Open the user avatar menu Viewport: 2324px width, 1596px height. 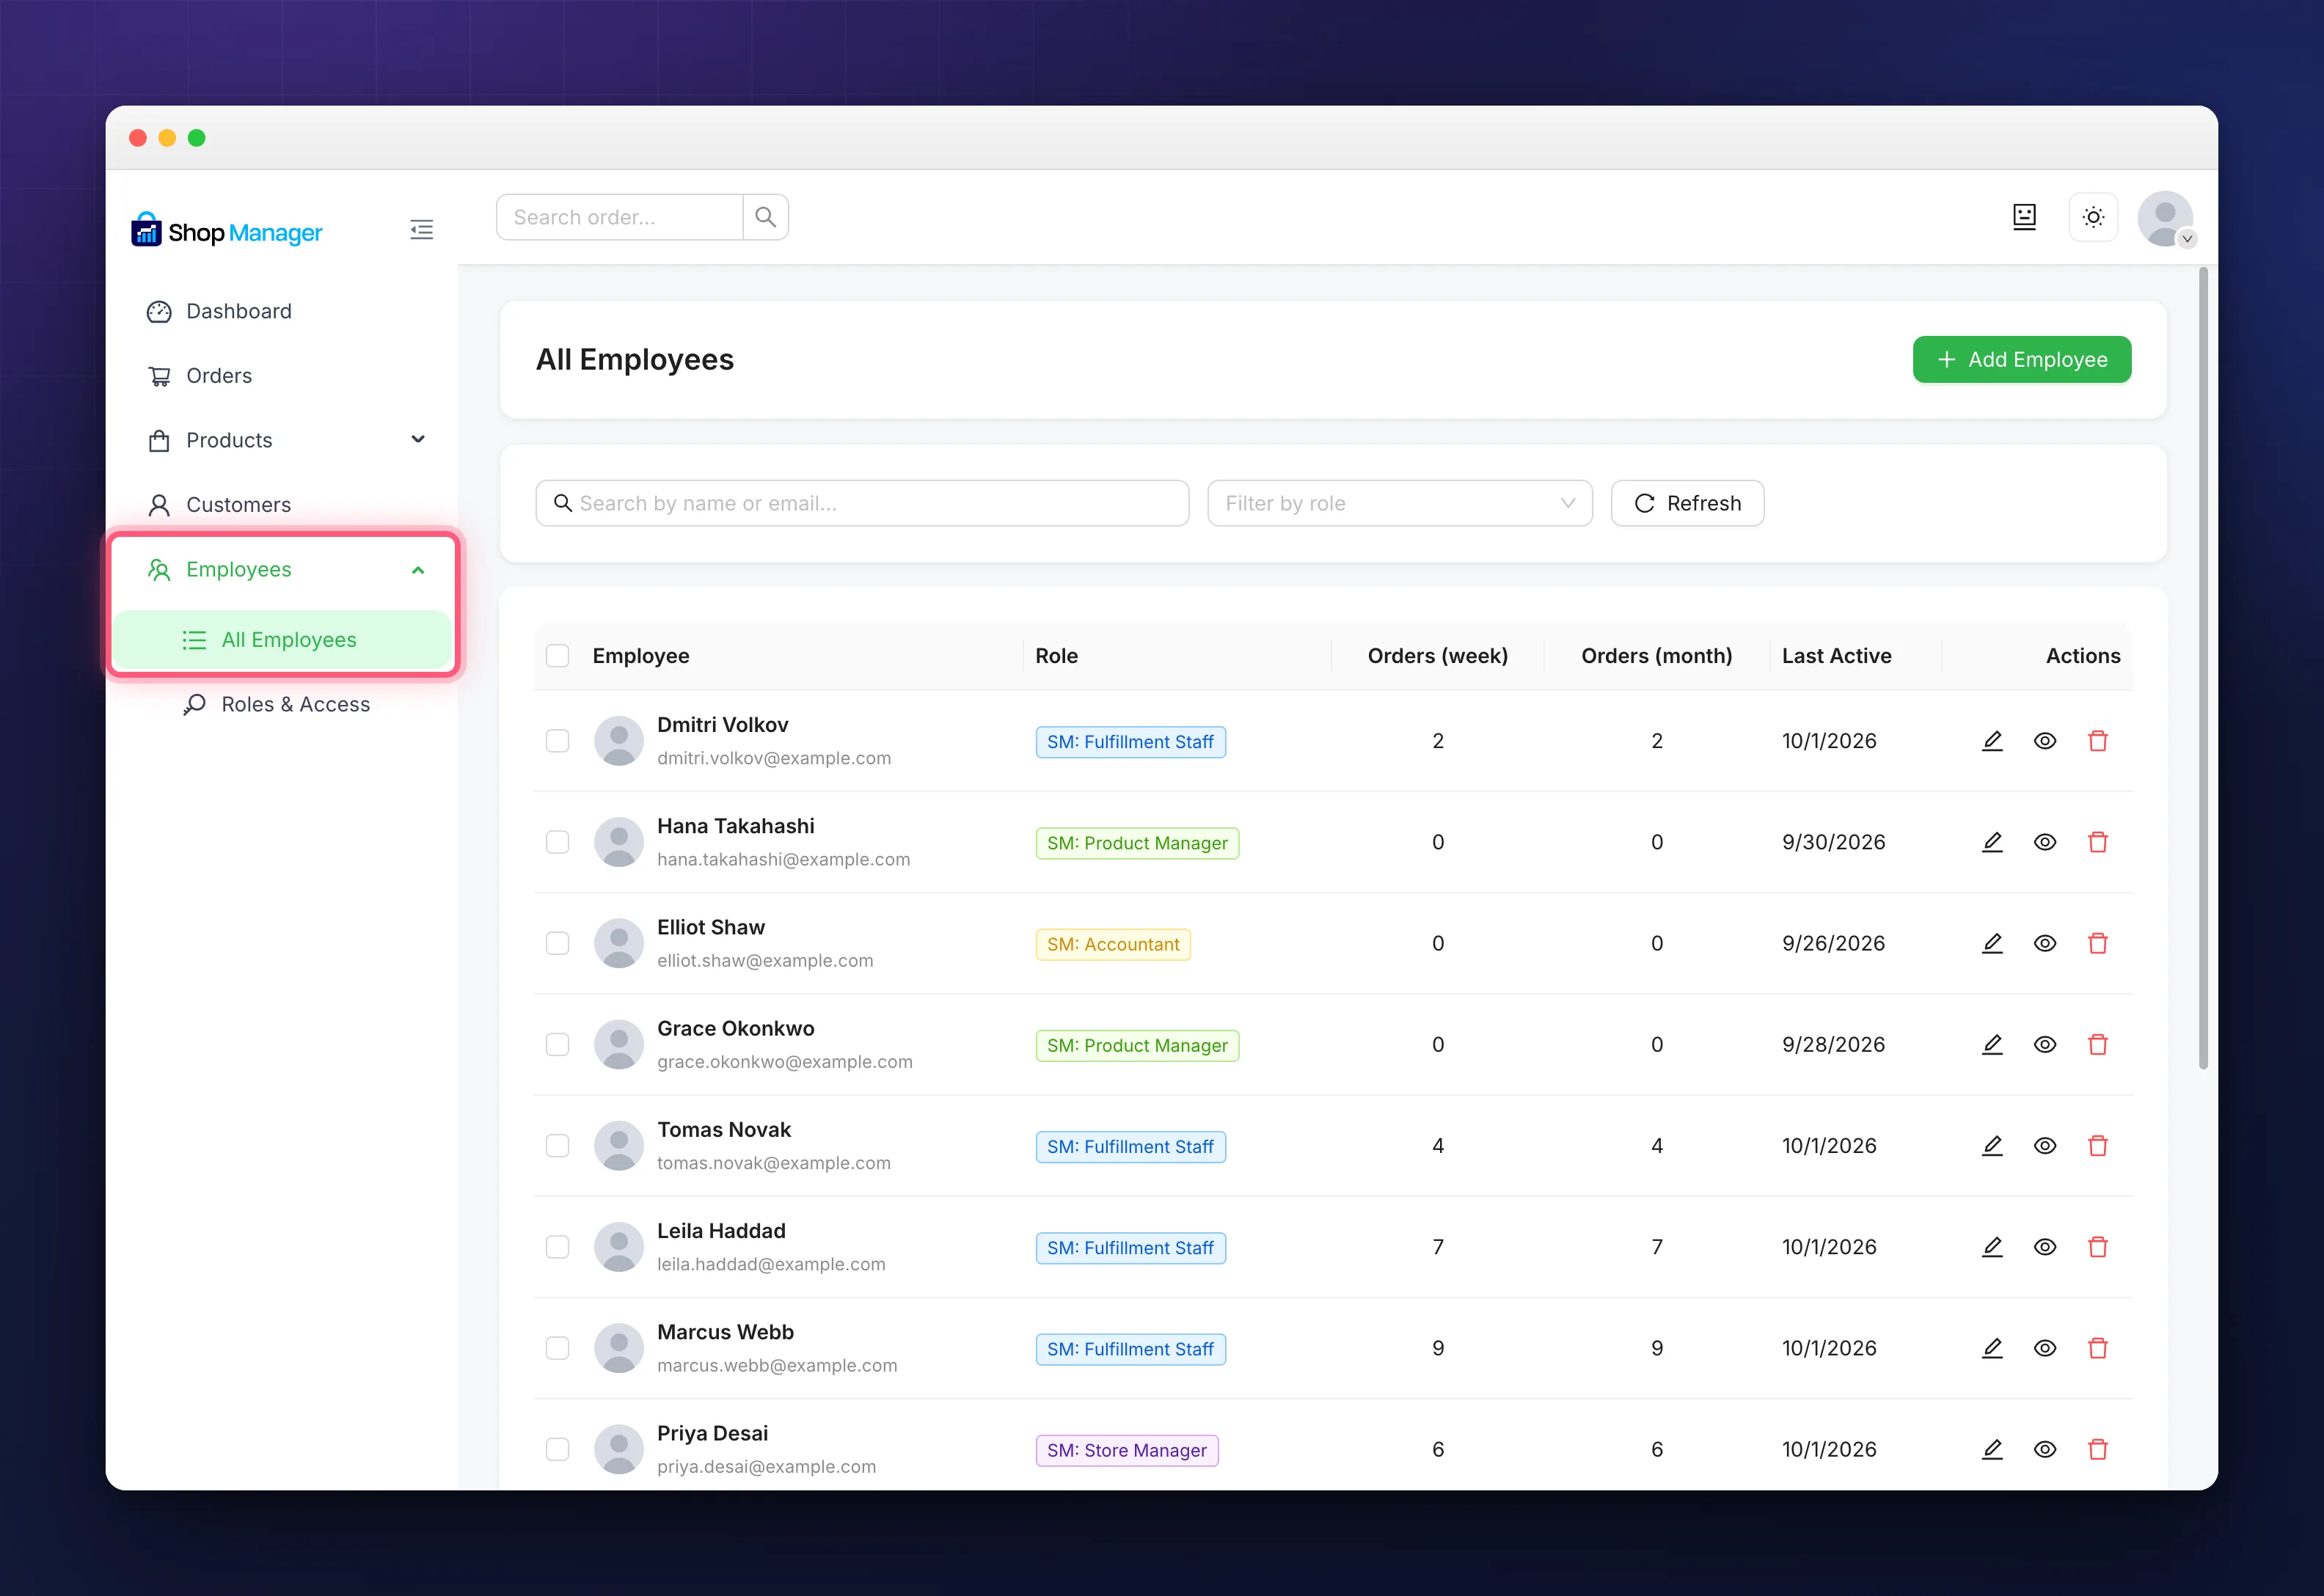pyautogui.click(x=2165, y=218)
